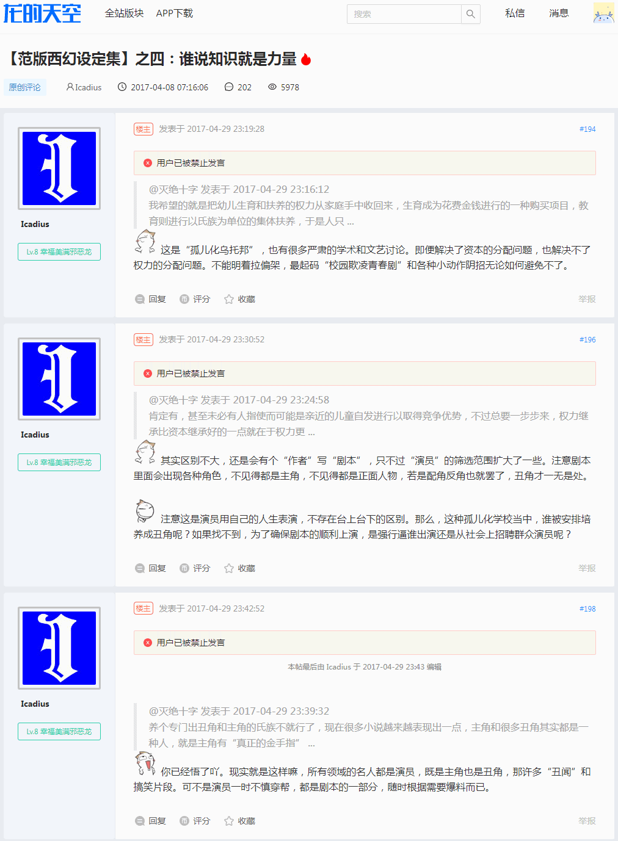Open 消息 notifications

click(x=559, y=13)
